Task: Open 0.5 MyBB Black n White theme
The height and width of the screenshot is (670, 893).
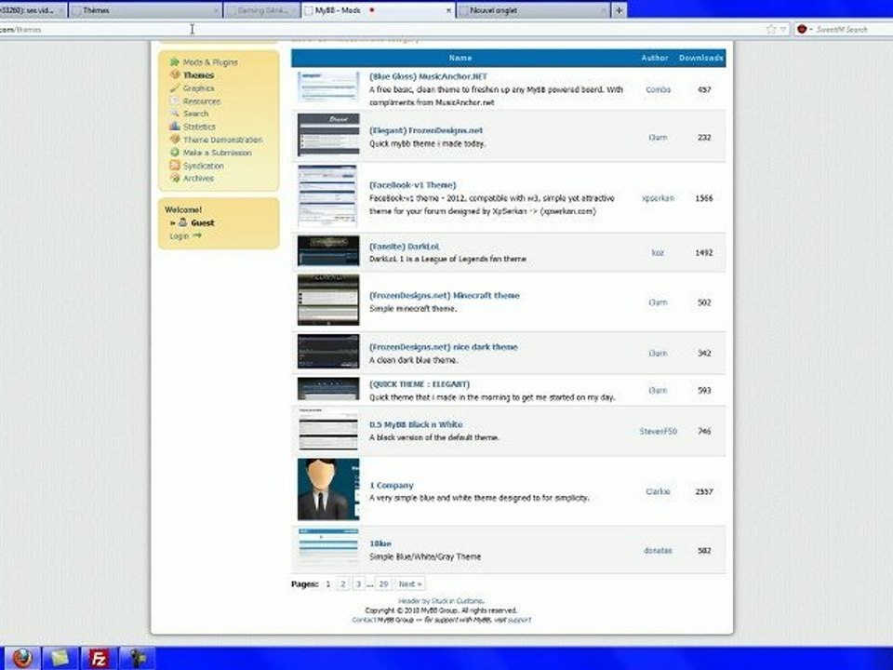Action: click(416, 424)
